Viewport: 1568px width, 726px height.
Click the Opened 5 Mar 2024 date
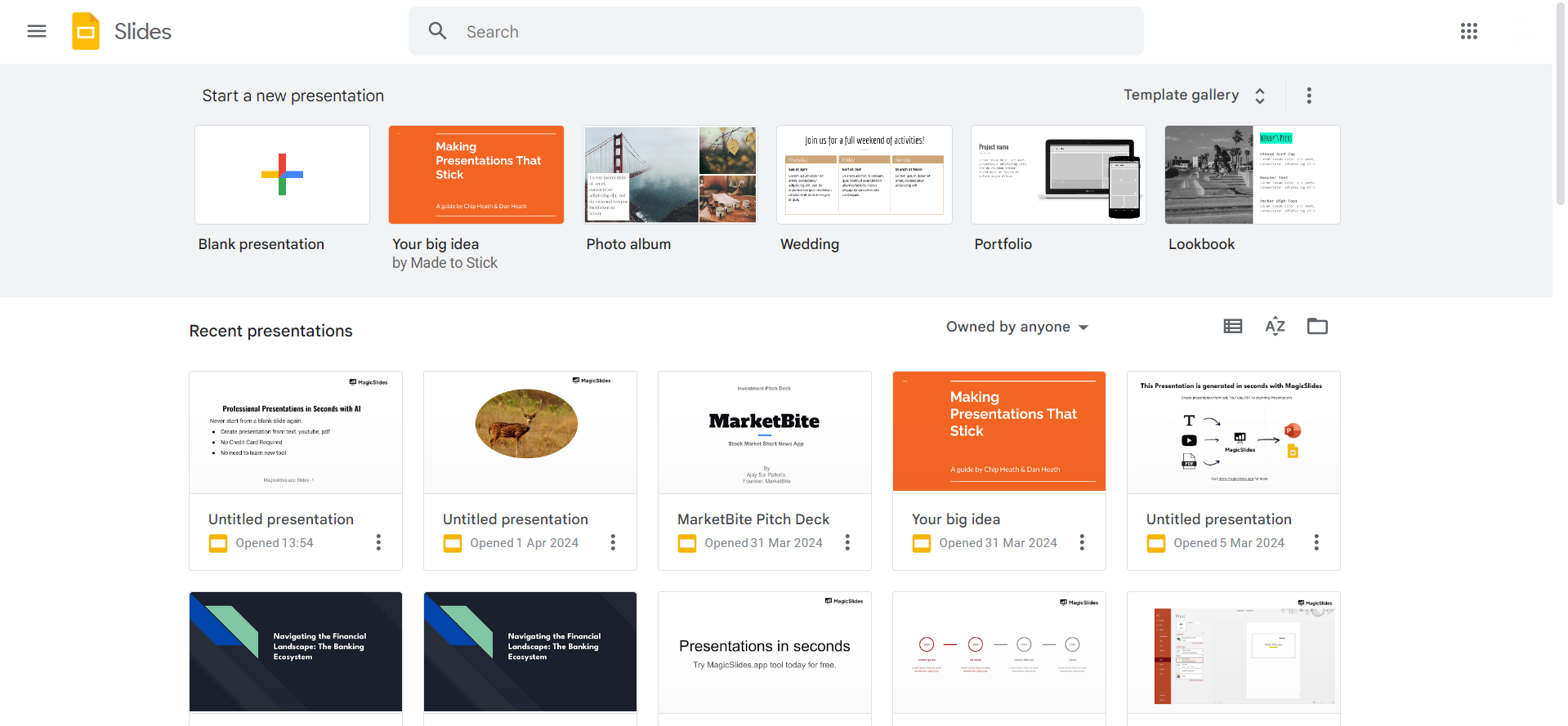point(1229,543)
